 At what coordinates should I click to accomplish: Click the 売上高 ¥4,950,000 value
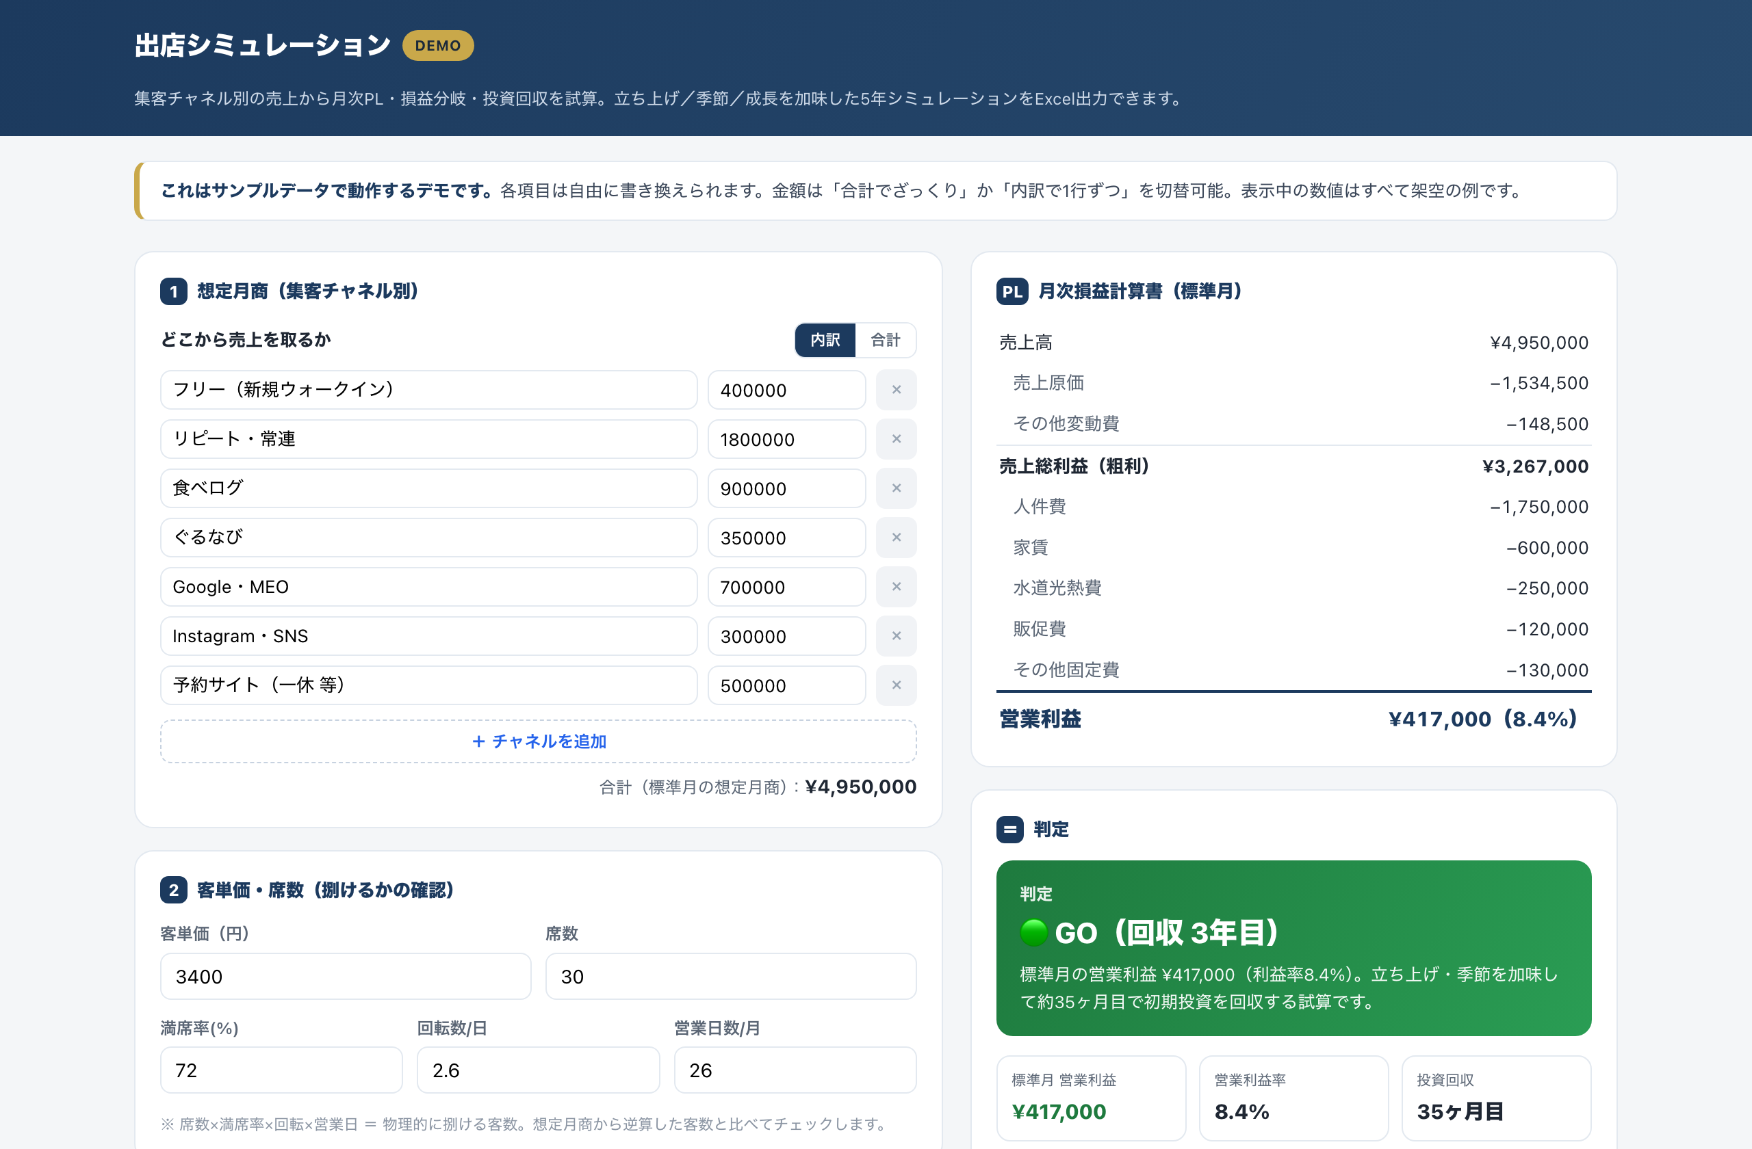[1539, 343]
